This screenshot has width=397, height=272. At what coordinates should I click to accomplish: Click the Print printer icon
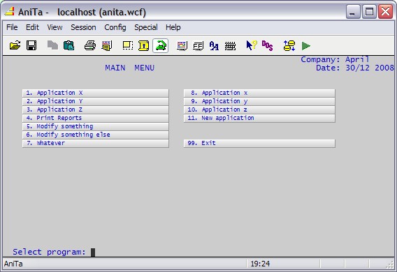click(x=90, y=46)
